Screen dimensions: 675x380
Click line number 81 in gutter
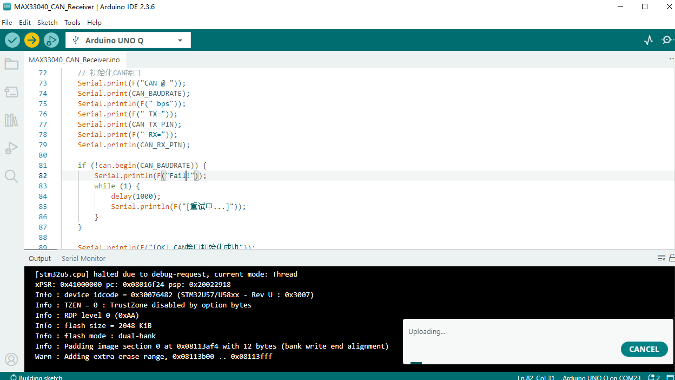[43, 166]
